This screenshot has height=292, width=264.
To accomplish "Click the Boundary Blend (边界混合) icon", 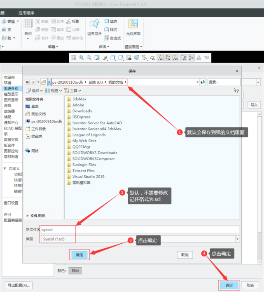I will click(x=94, y=24).
